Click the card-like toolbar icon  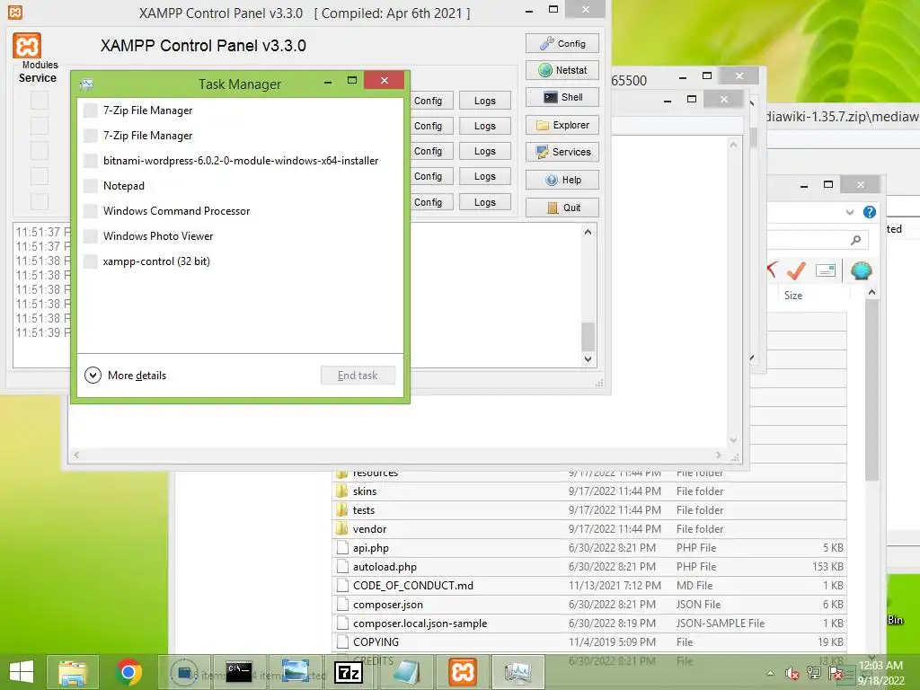tap(825, 270)
